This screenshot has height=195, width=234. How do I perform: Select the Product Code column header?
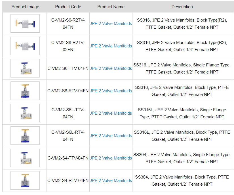point(68,7)
